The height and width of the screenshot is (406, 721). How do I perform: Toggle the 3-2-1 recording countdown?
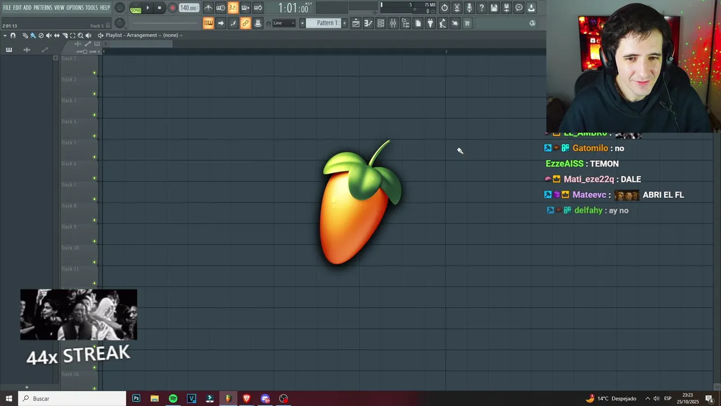tap(233, 8)
